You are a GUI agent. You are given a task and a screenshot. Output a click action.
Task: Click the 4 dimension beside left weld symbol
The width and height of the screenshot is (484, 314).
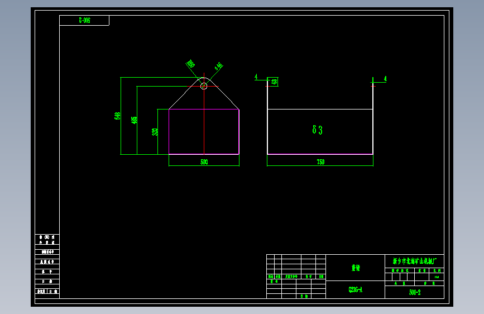pos(256,77)
